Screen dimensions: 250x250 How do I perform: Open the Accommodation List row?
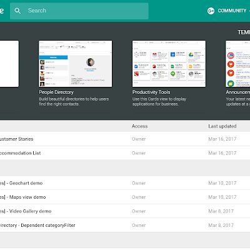tap(125, 153)
